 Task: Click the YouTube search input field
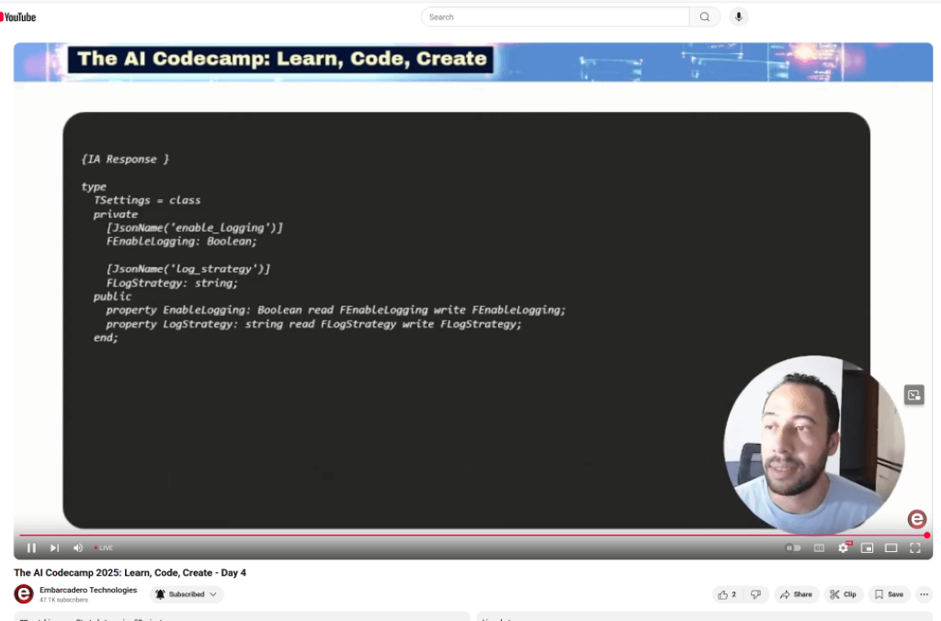[x=555, y=17]
